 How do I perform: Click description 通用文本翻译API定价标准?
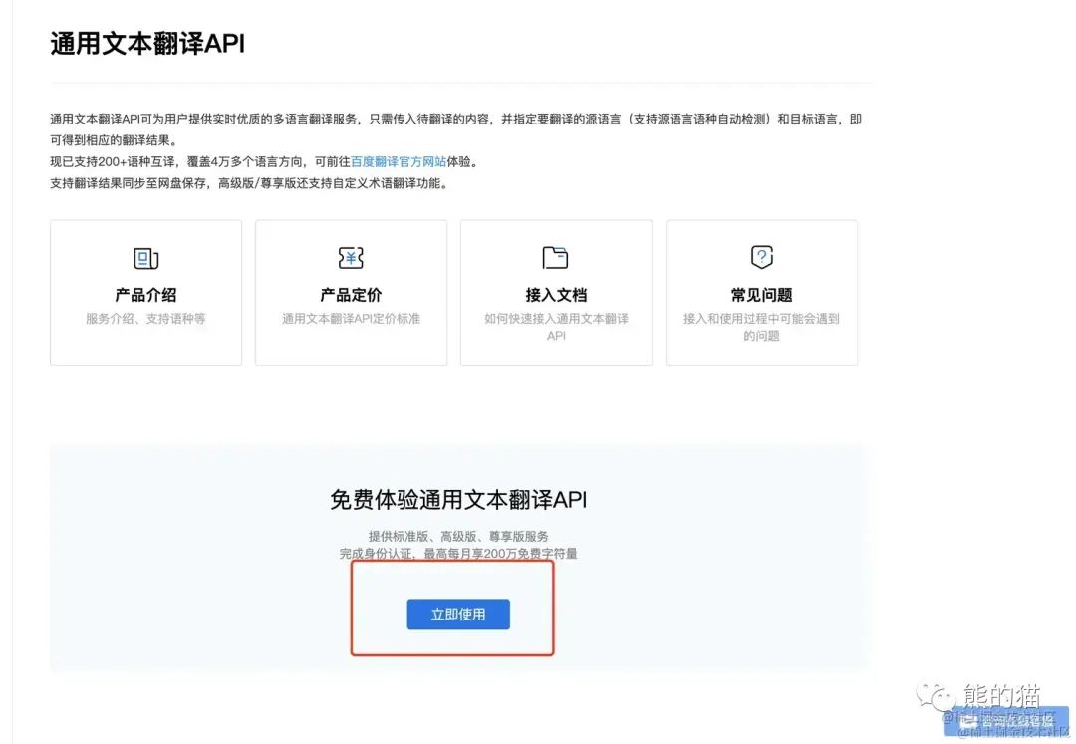pyautogui.click(x=351, y=318)
